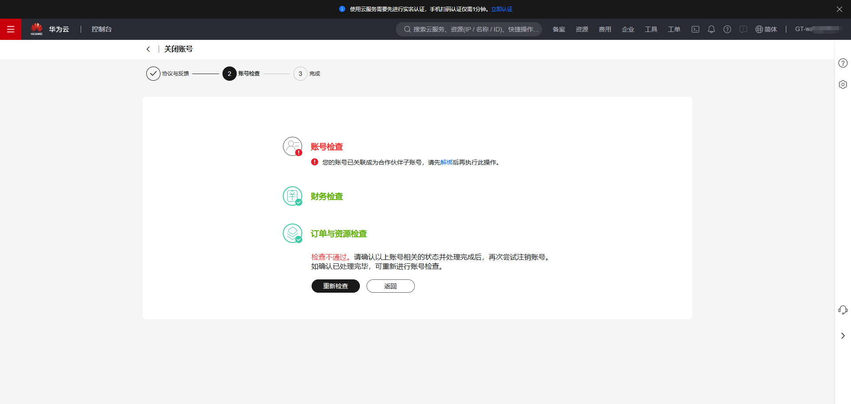Viewport: 851px width, 404px height.
Task: Click the search magnifier icon
Action: click(x=407, y=29)
